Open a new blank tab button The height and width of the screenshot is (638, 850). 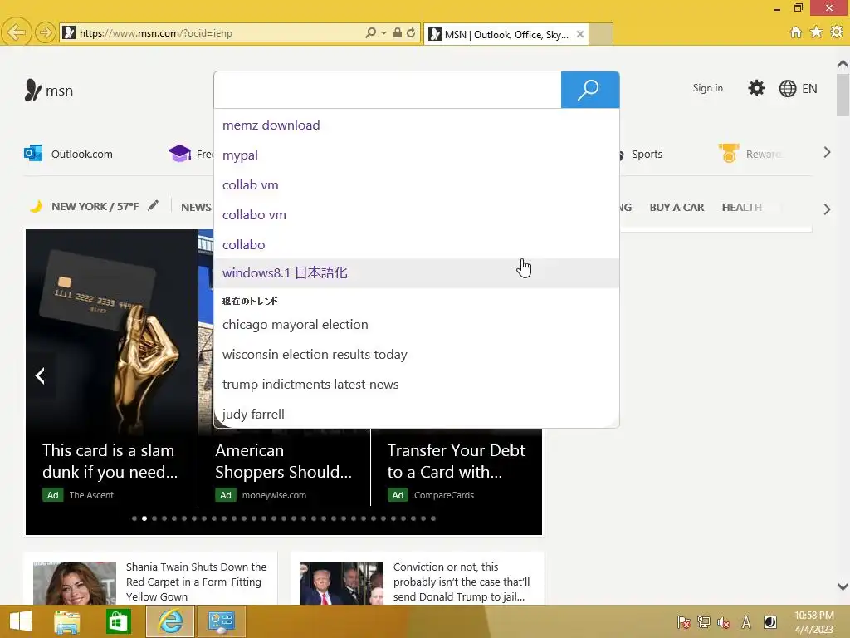[601, 34]
